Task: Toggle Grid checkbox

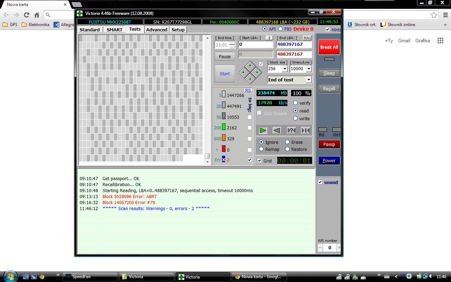Action: 260,161
